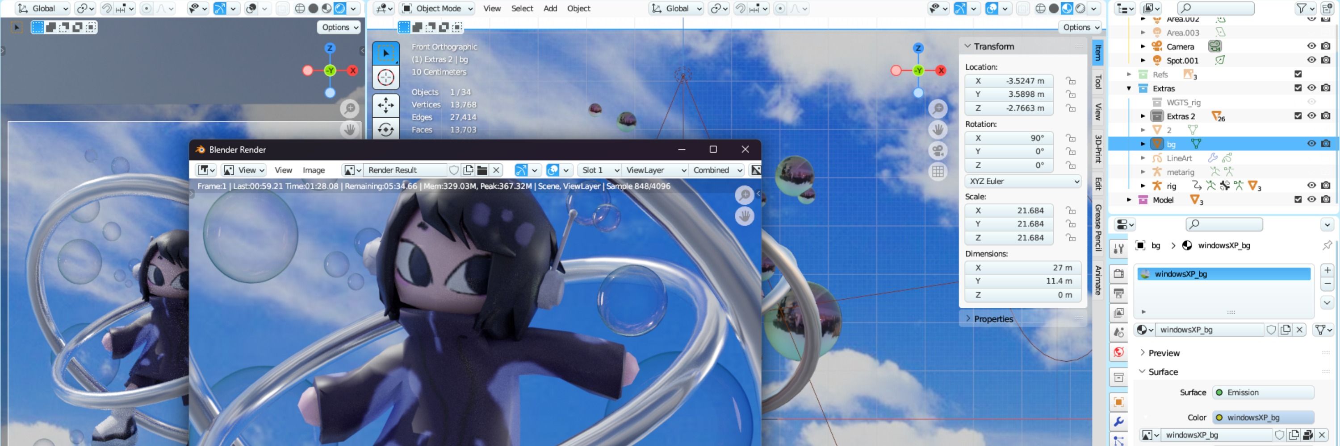The image size is (1340, 446).
Task: Toggle snapping magnet in main viewport header
Action: coord(740,8)
